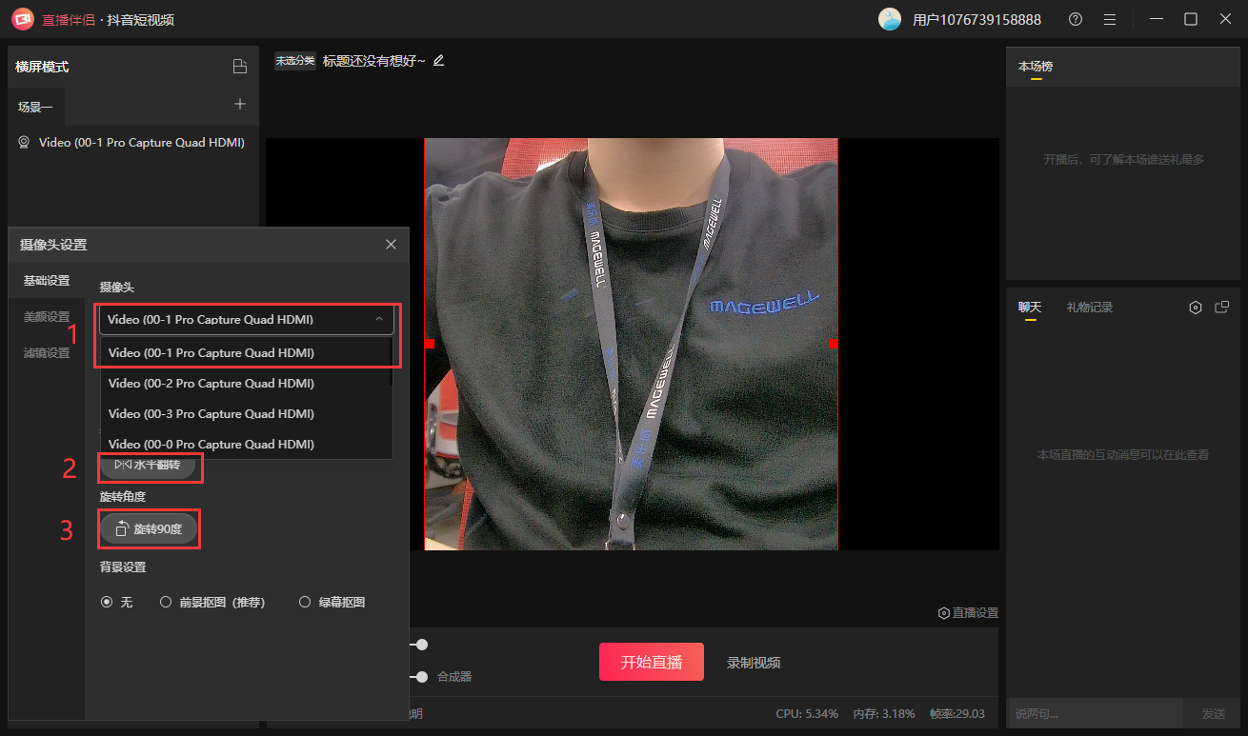Image resolution: width=1248 pixels, height=736 pixels.
Task: Start streaming with 开始直播 button
Action: click(x=652, y=662)
